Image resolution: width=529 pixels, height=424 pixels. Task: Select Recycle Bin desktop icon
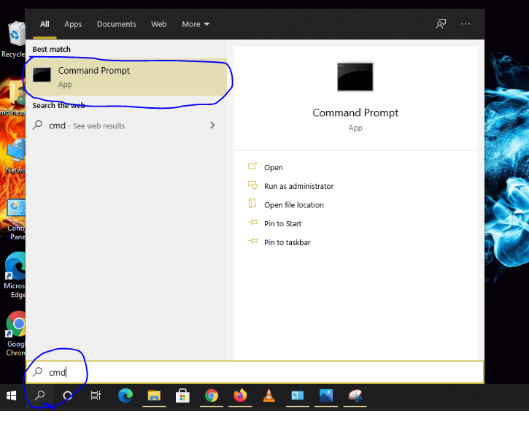point(13,39)
